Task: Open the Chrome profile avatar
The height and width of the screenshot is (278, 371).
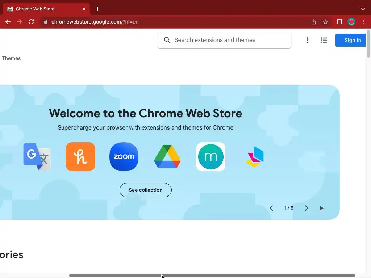Action: pyautogui.click(x=351, y=22)
